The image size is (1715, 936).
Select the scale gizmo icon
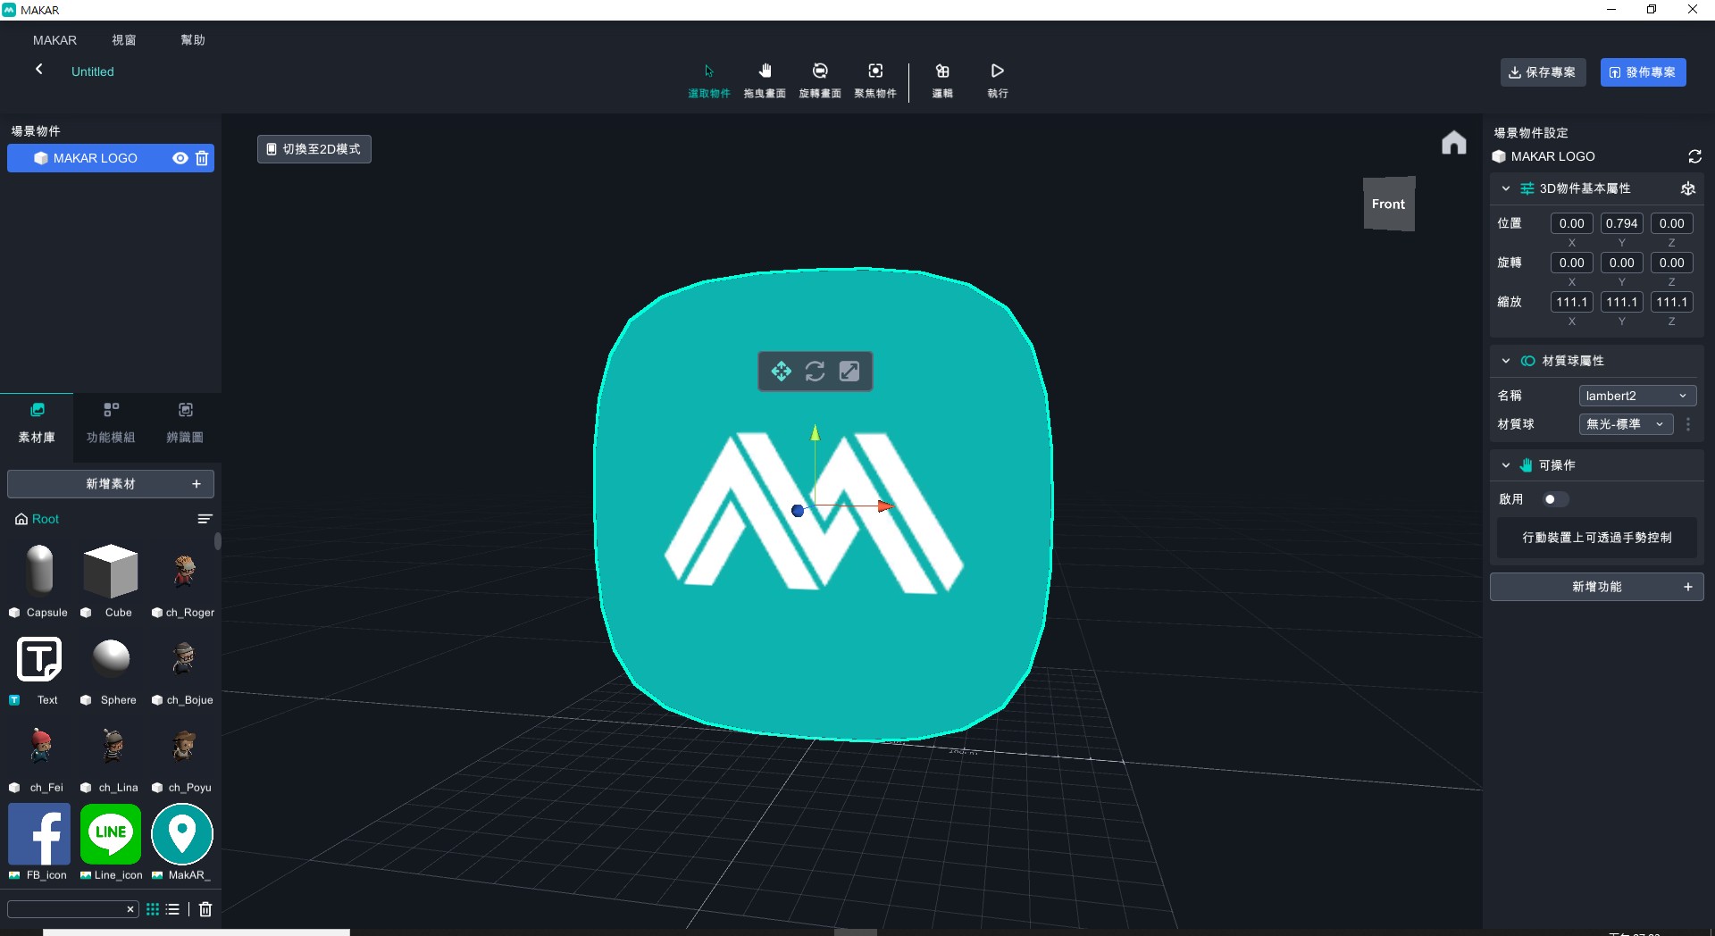[x=849, y=371]
